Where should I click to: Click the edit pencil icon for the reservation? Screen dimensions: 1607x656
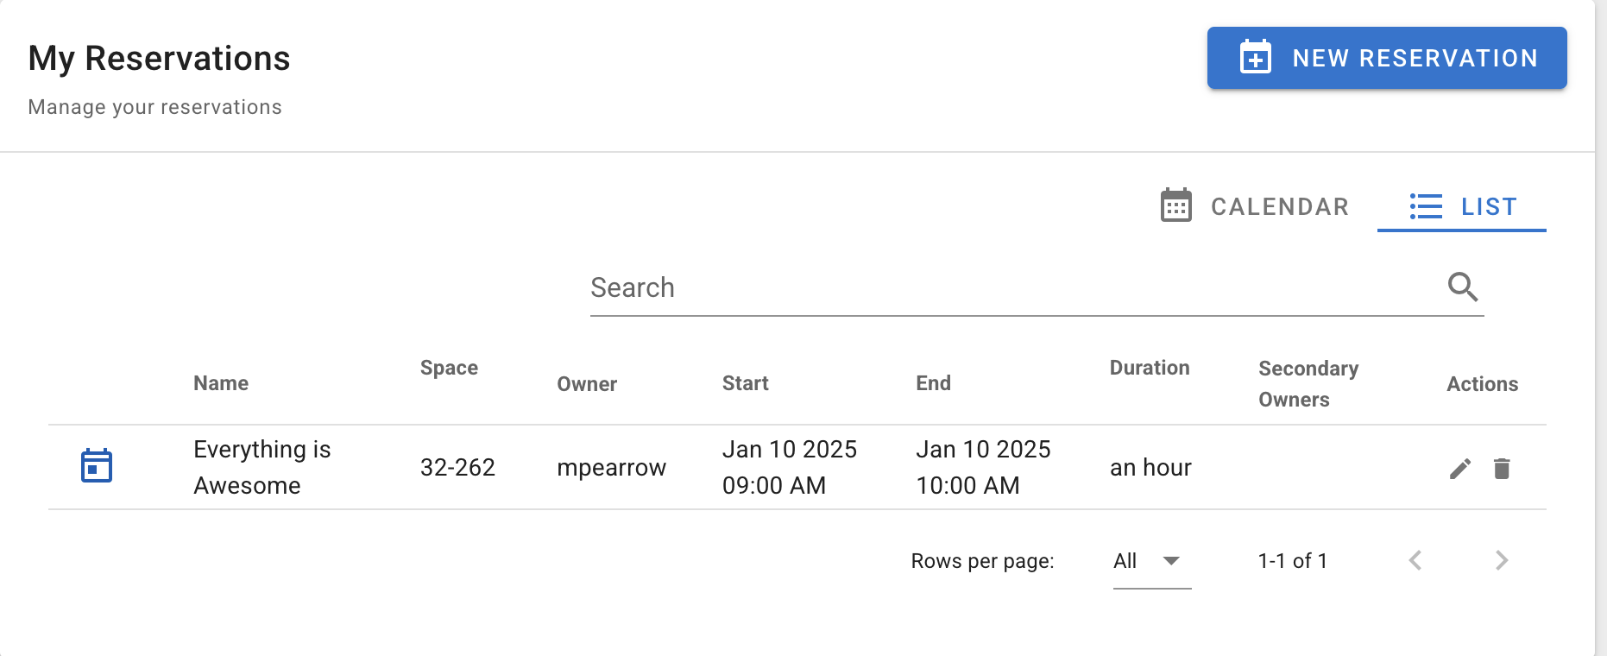(1459, 469)
